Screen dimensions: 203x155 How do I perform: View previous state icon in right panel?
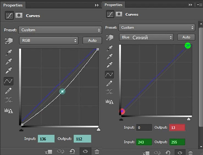[157, 152]
